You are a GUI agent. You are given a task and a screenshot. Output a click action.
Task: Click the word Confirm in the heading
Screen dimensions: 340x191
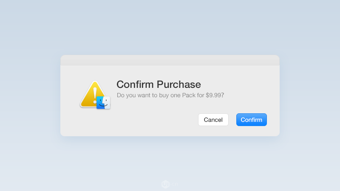[135, 84]
